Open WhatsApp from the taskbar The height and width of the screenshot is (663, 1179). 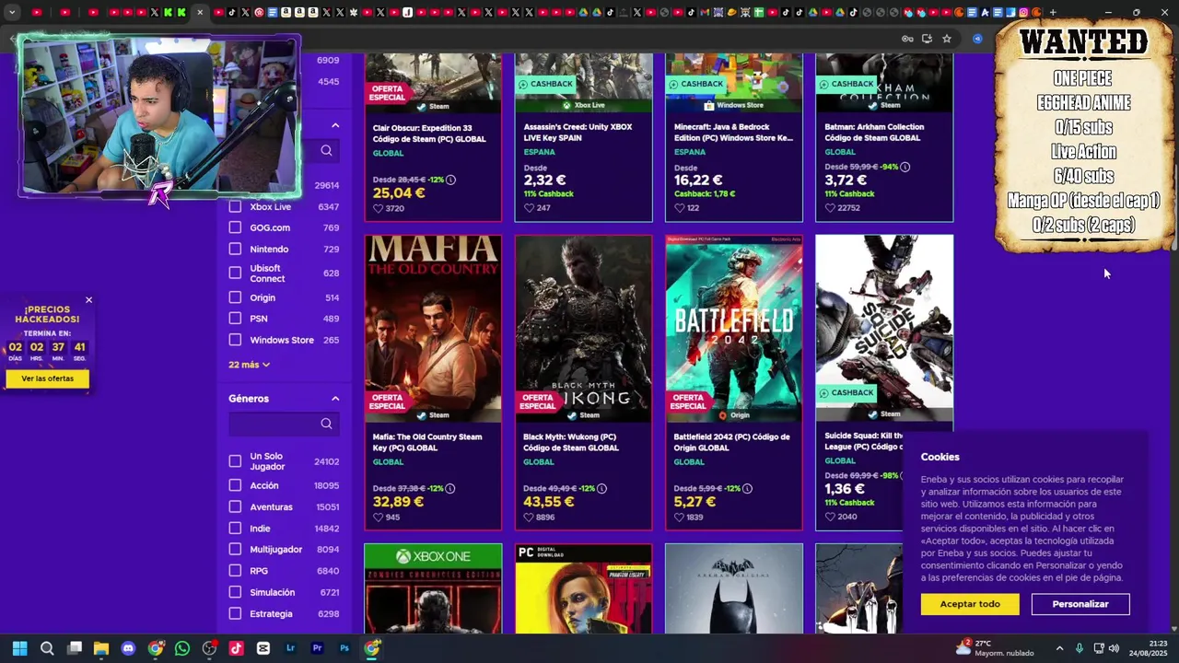(x=182, y=648)
